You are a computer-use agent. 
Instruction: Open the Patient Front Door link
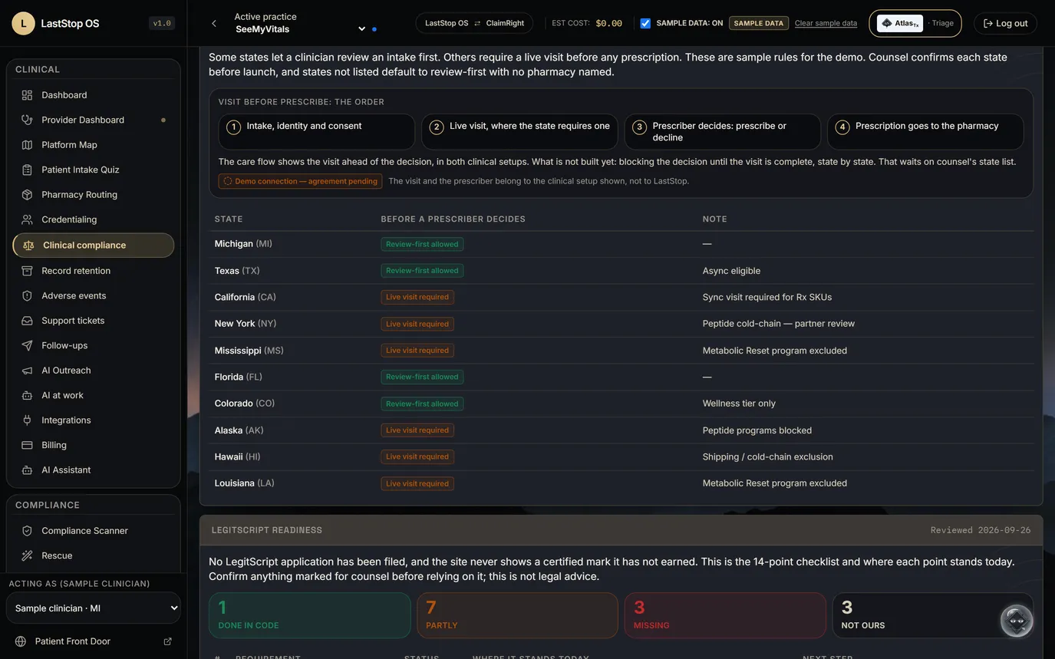coord(73,641)
